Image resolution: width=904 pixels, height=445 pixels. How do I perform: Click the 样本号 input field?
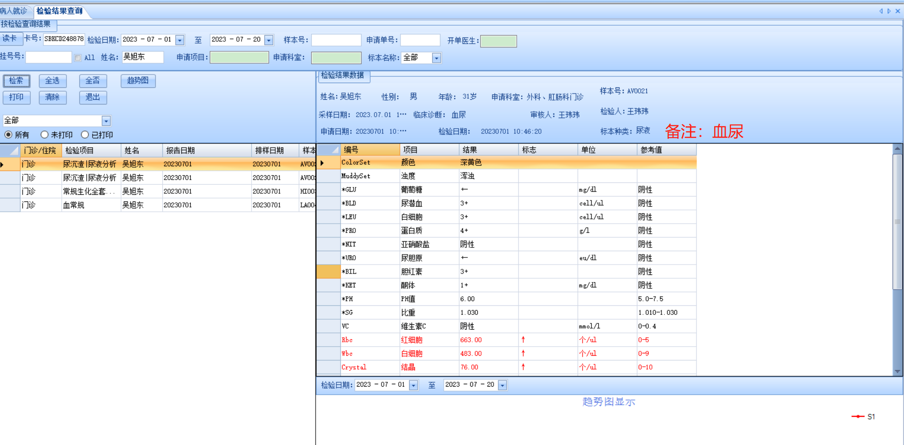[336, 40]
